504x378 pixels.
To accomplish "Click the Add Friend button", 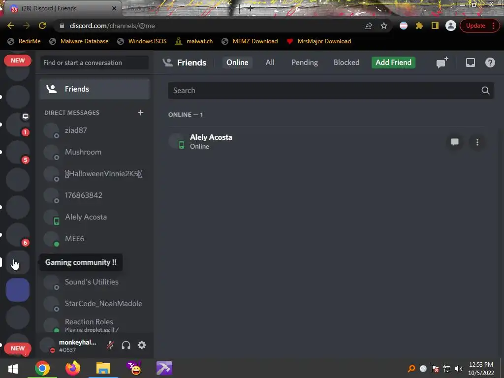I will (393, 63).
